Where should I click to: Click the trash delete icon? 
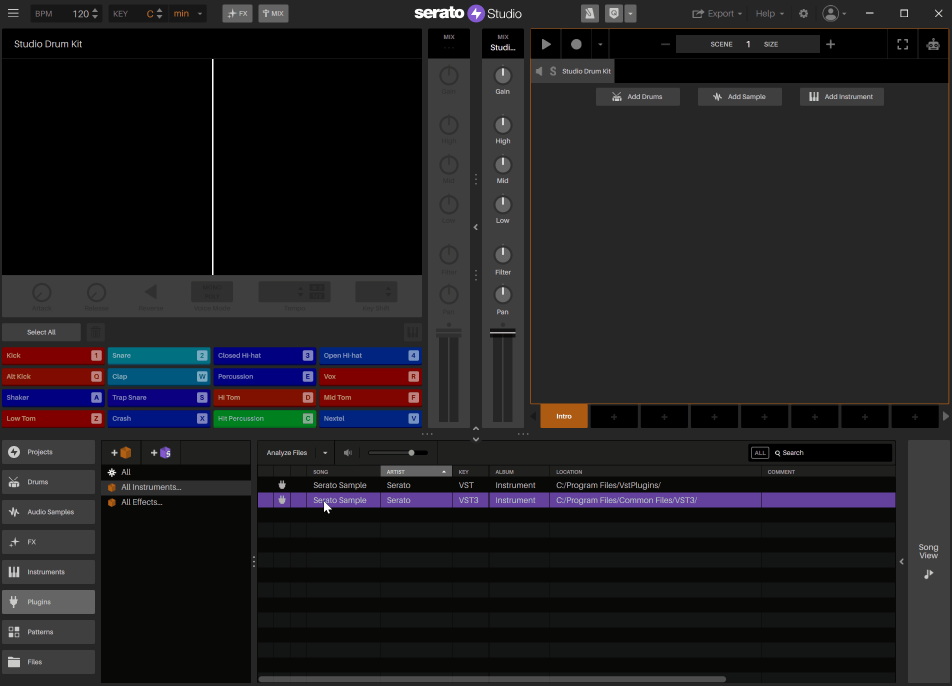pos(95,332)
